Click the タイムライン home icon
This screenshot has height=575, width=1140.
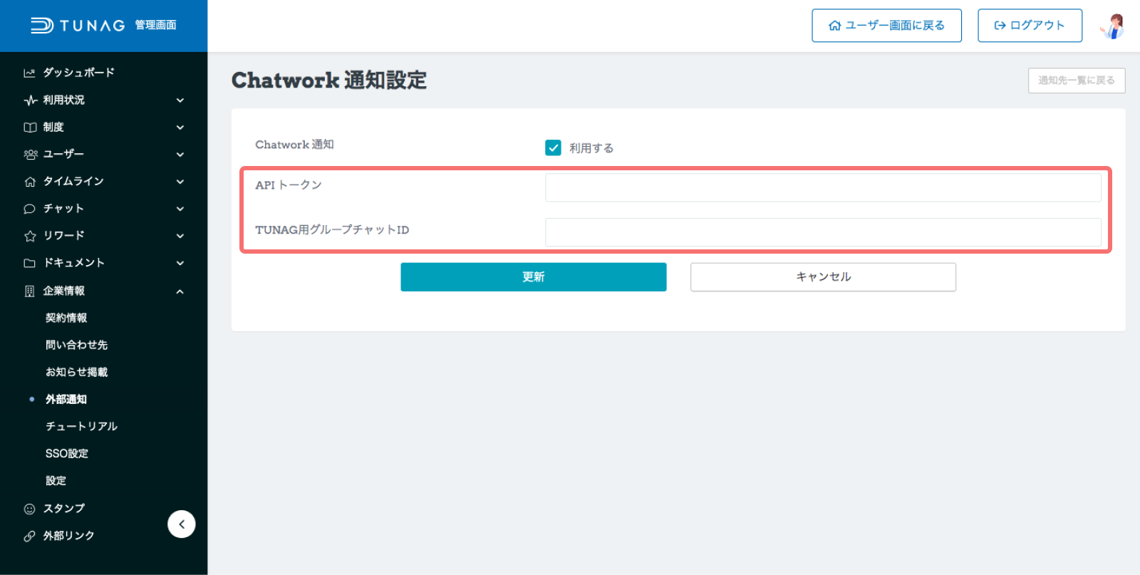30,182
